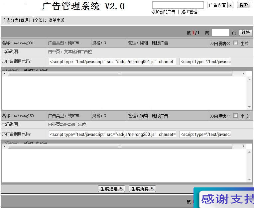Open the 广告内容 search type dropdown
Viewport: 254px width, 208px height.
[220, 5]
